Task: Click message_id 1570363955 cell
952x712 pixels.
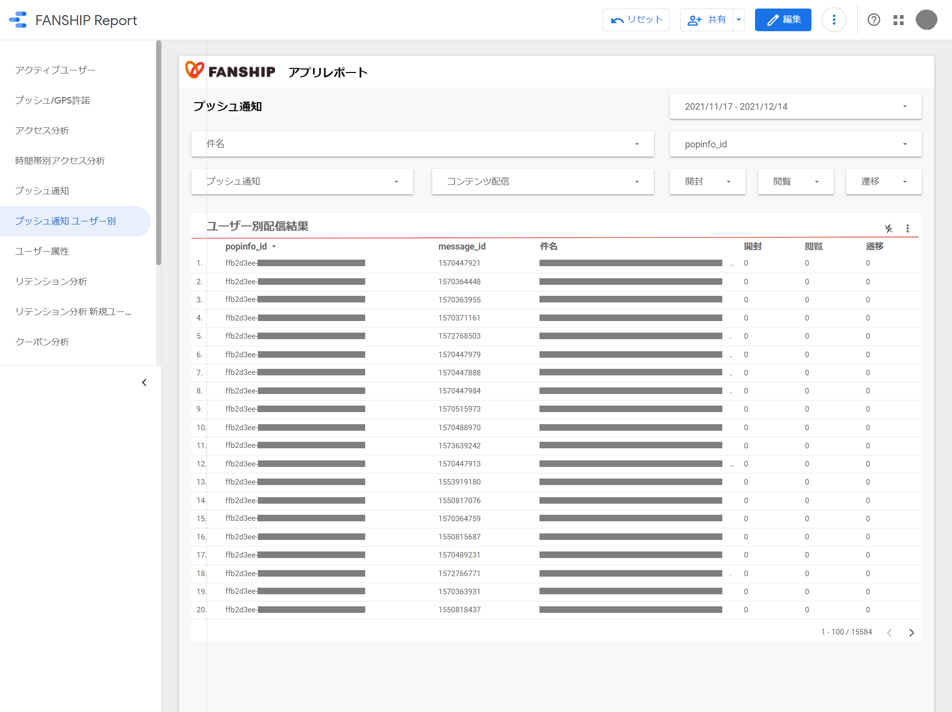Action: click(459, 300)
